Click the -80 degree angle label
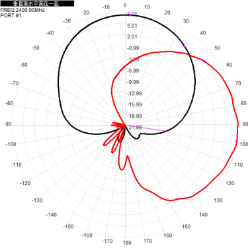This screenshot has height=250, width=250. 9,103
